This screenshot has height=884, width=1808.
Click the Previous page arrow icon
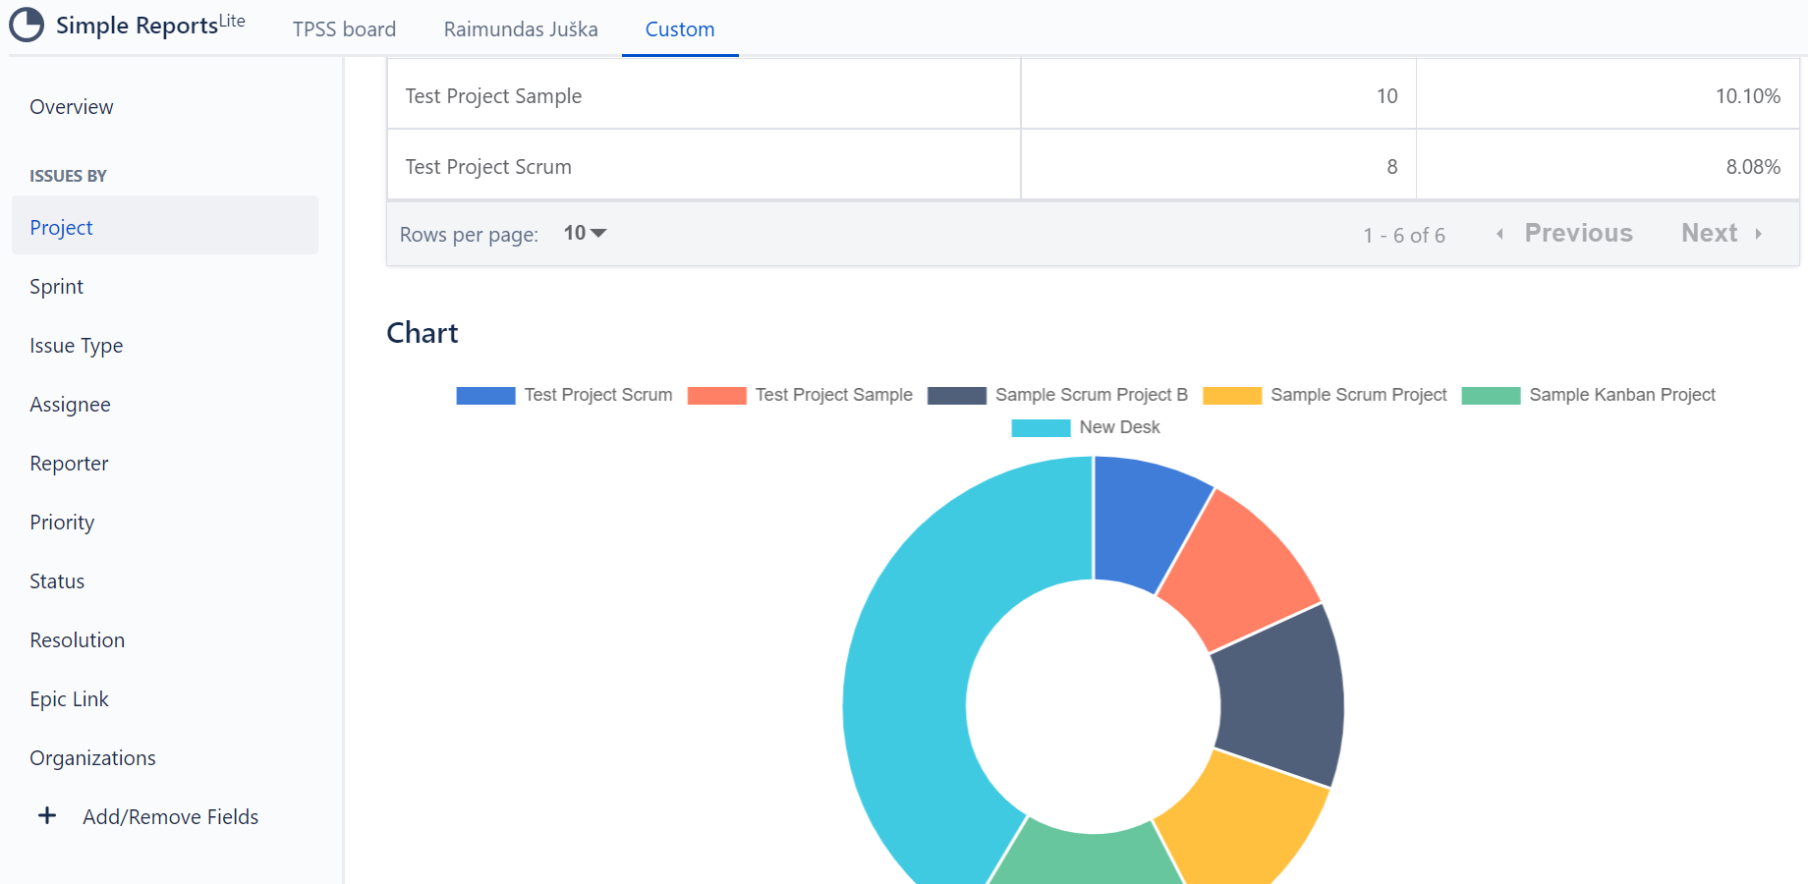point(1499,234)
